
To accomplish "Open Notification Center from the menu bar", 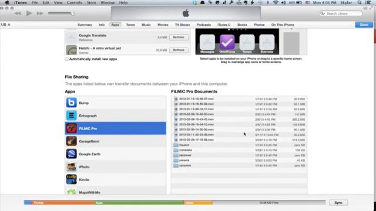I will point(368,2).
